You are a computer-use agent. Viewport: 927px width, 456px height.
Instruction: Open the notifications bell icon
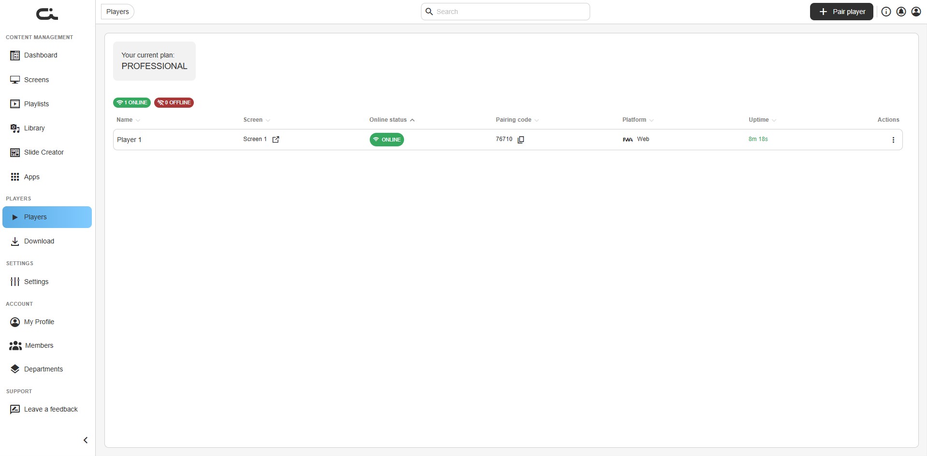tap(901, 12)
